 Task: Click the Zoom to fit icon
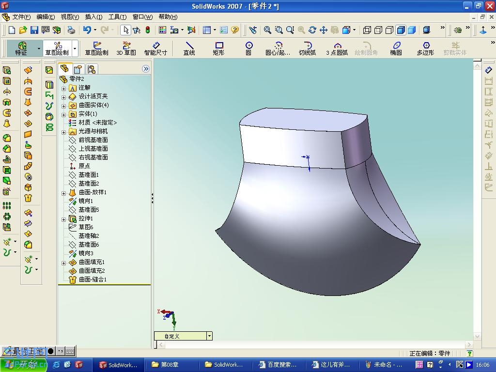267,30
